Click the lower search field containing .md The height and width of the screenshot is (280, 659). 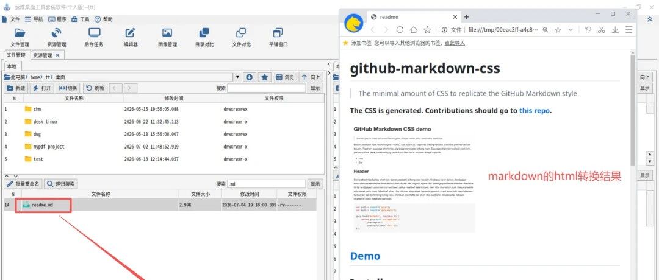point(267,184)
